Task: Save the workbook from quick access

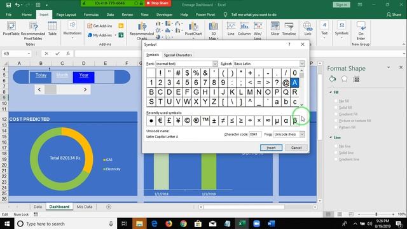Action: coord(8,4)
